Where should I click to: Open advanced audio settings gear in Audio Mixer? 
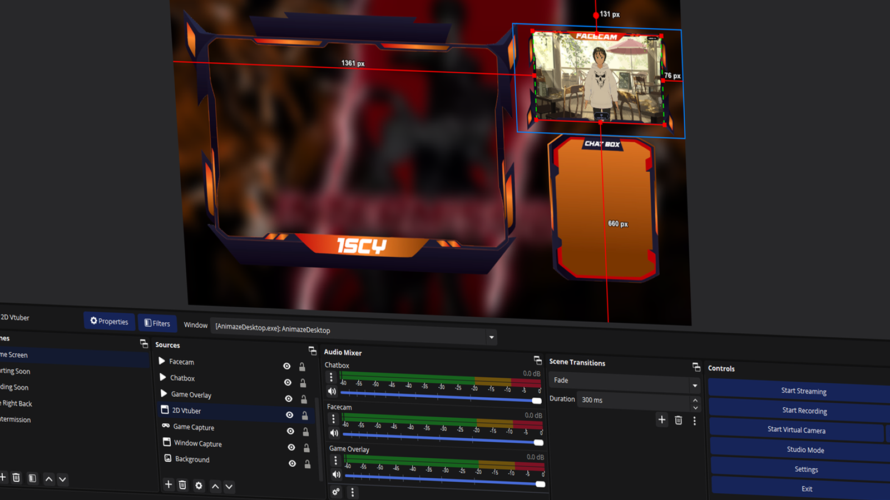pyautogui.click(x=335, y=492)
